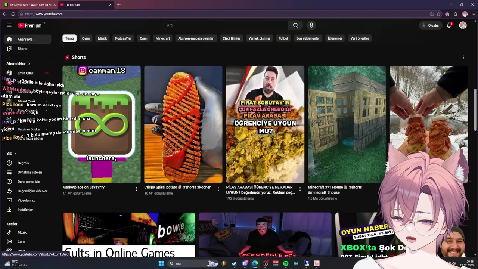Expand Abonelikler section chevron
Image resolution: width=478 pixels, height=269 pixels.
29,64
